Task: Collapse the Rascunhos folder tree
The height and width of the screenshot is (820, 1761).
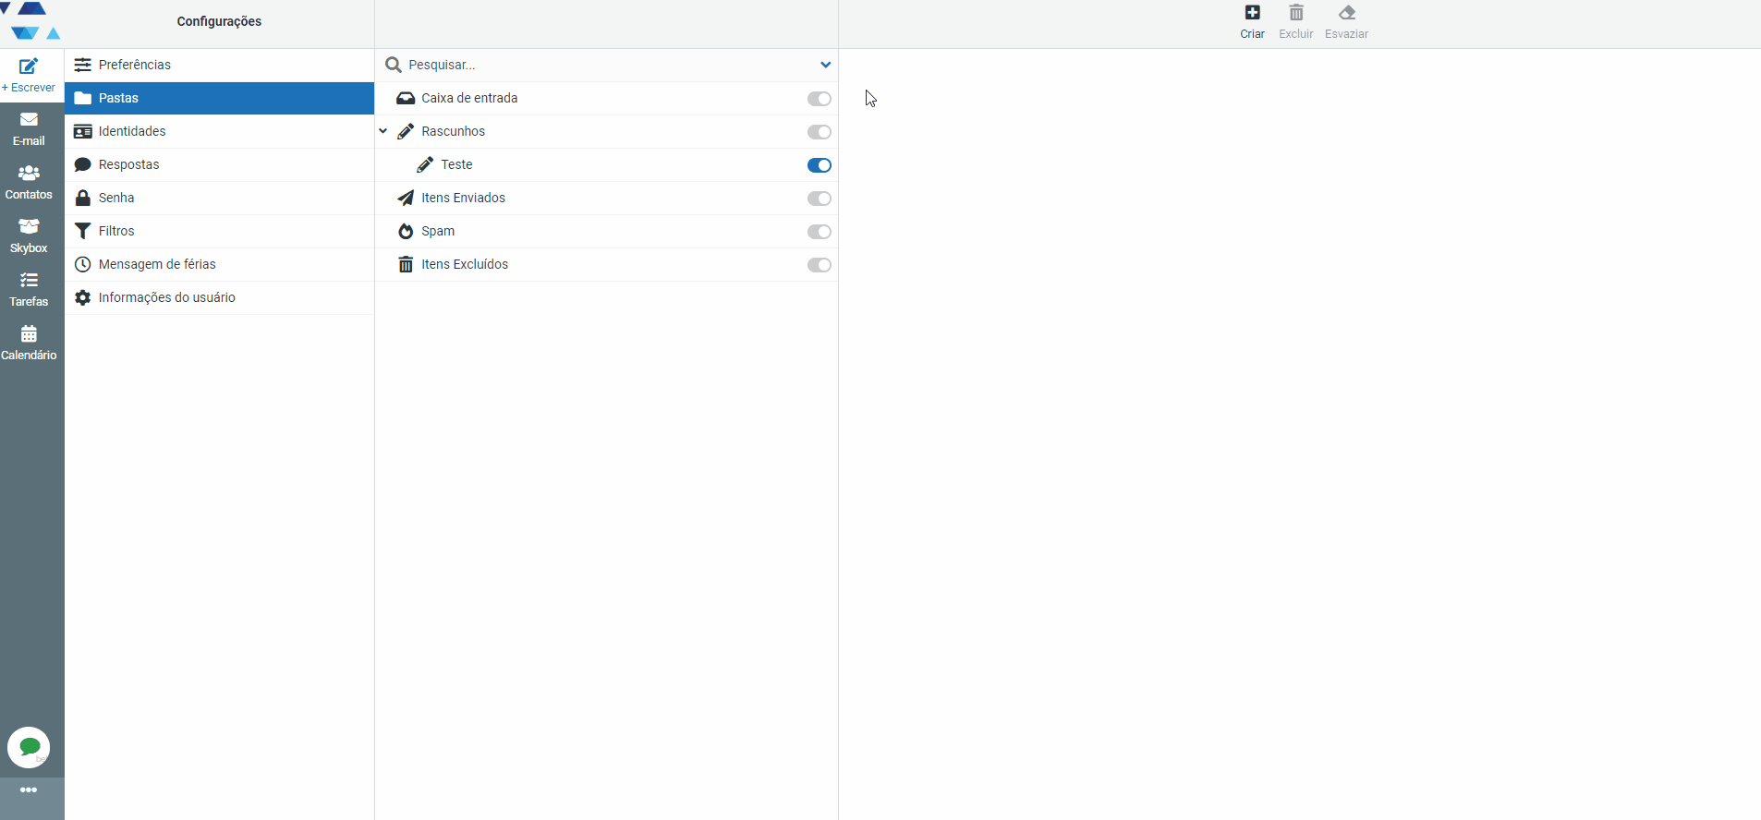Action: pyautogui.click(x=383, y=131)
